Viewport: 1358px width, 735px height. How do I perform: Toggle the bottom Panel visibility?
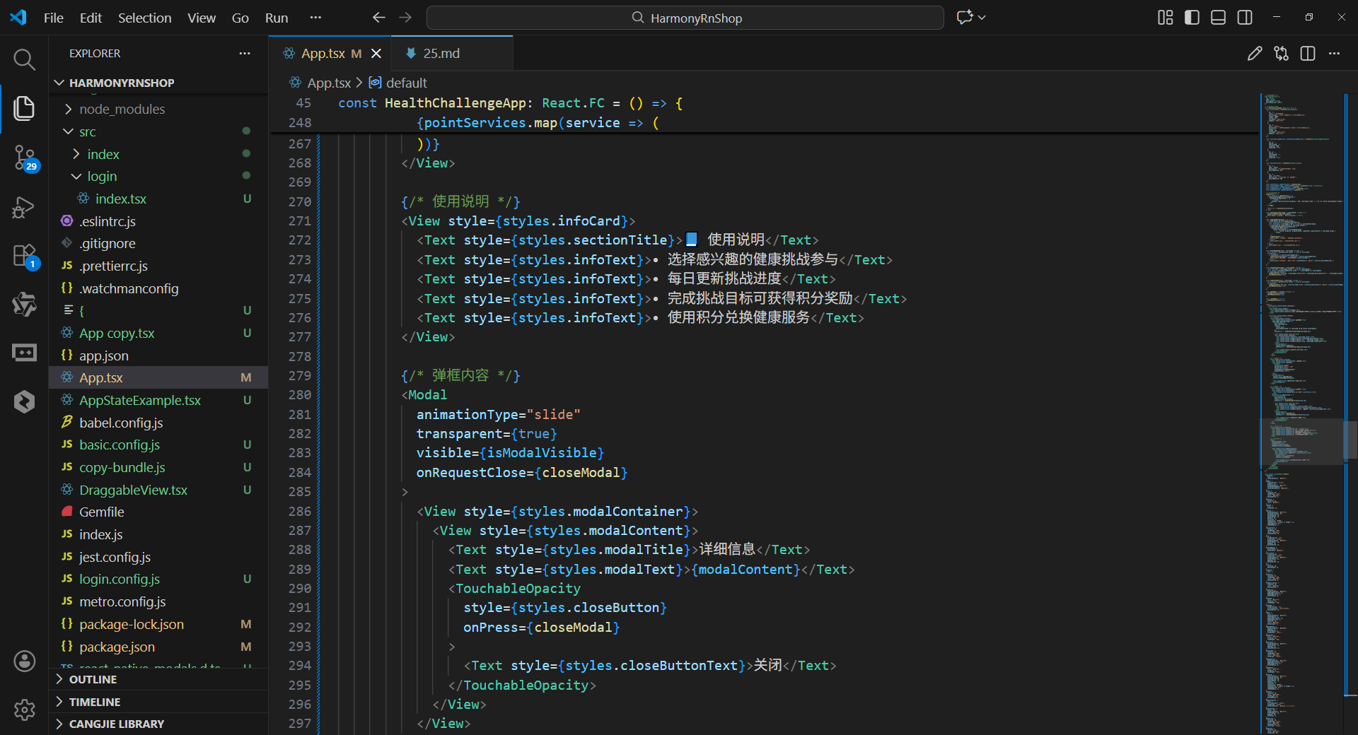(x=1218, y=18)
